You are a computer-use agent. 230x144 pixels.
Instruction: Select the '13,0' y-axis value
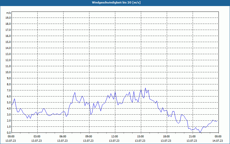pyautogui.click(x=8, y=54)
